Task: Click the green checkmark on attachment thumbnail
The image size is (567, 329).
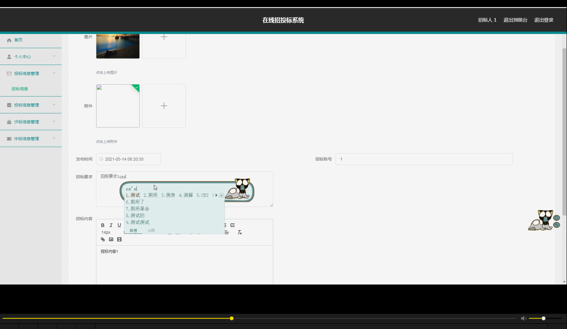Action: pos(137,87)
